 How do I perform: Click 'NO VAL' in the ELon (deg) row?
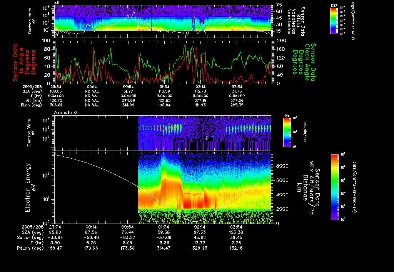coord(92,105)
